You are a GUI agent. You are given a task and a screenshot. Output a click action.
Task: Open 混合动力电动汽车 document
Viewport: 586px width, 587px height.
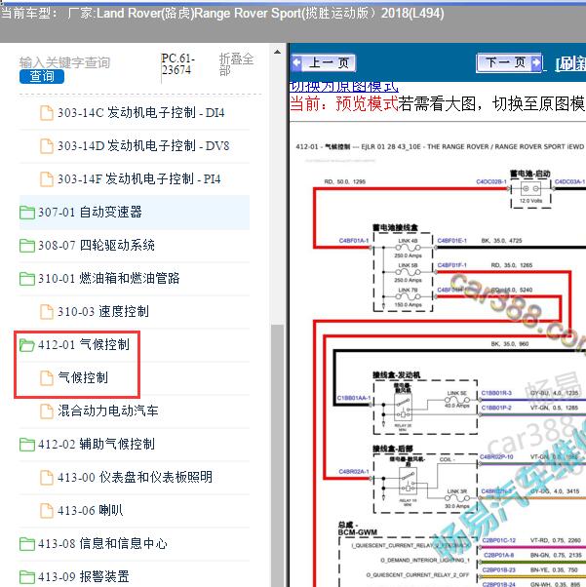pyautogui.click(x=108, y=411)
